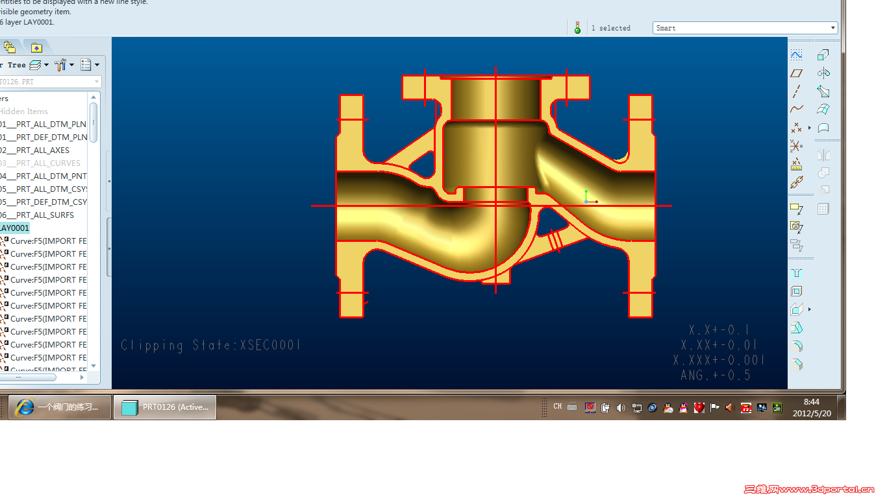This screenshot has height=498, width=887.
Task: Click the CH input language indicator
Action: coord(558,407)
